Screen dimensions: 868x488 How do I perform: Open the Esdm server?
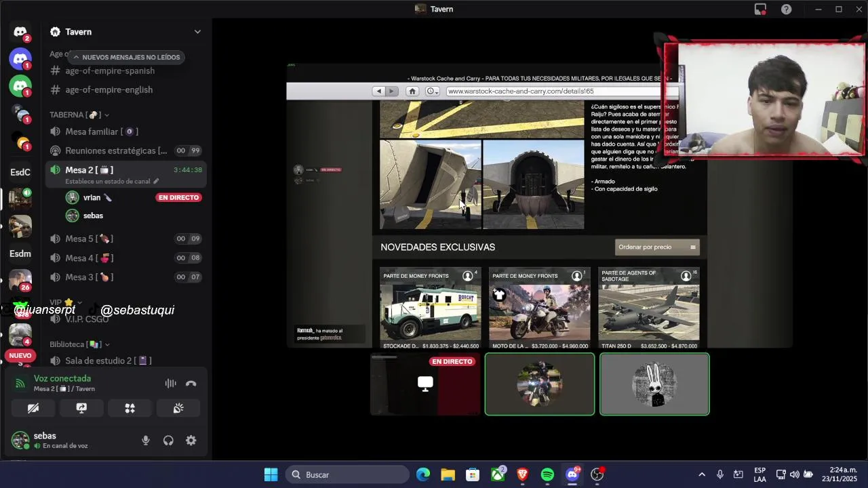click(20, 253)
